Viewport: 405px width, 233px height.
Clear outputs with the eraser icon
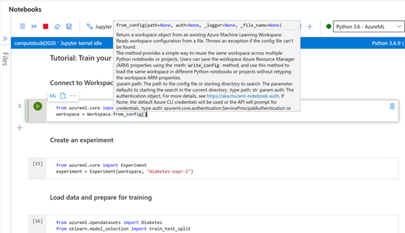pyautogui.click(x=57, y=26)
